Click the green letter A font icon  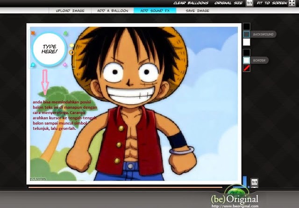65,33
